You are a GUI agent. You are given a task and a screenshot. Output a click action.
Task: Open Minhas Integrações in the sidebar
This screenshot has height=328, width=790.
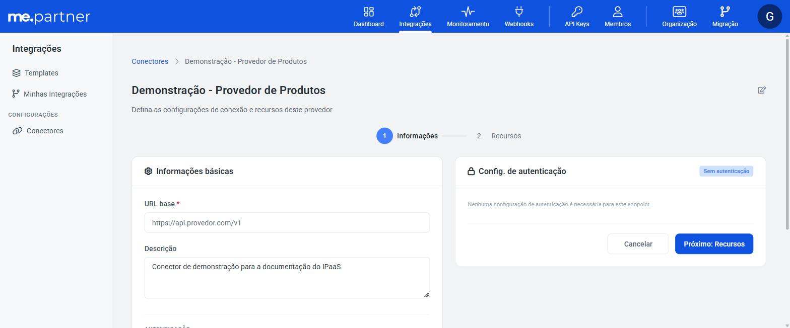(55, 94)
